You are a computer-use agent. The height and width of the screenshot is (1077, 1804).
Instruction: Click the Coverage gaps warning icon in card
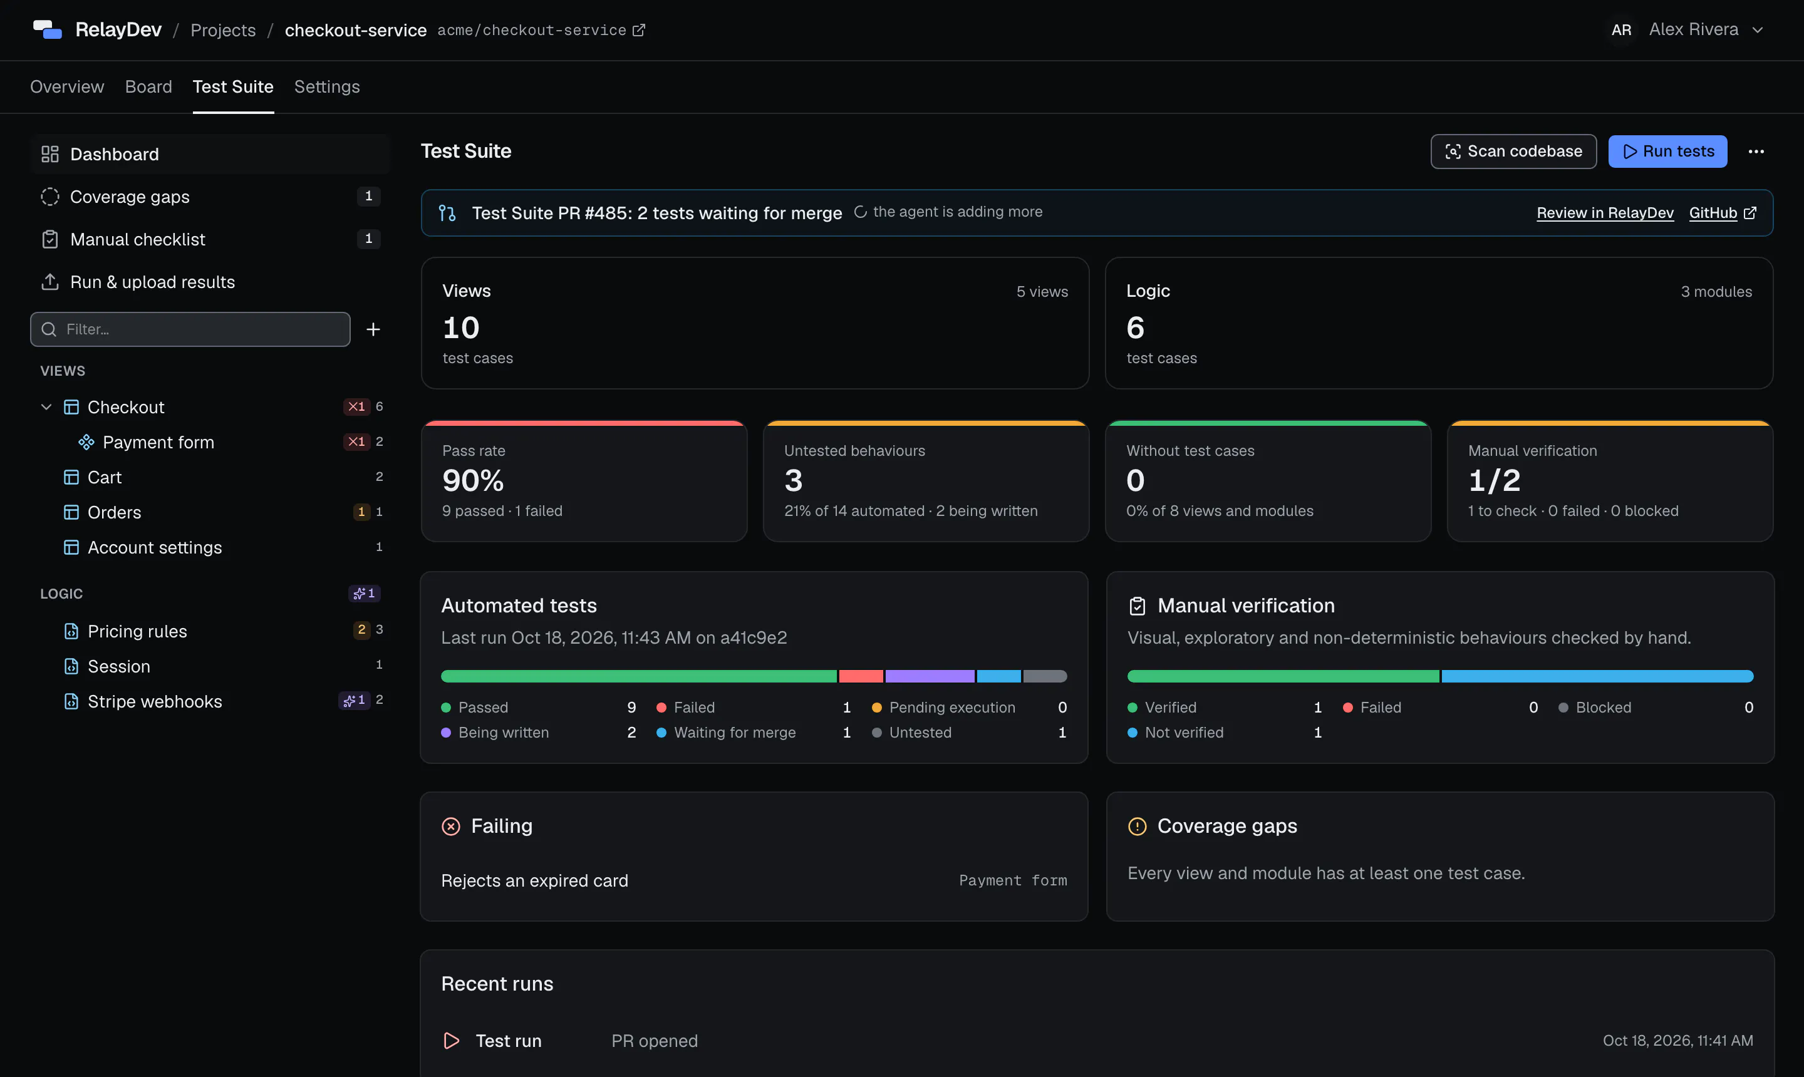(1137, 826)
